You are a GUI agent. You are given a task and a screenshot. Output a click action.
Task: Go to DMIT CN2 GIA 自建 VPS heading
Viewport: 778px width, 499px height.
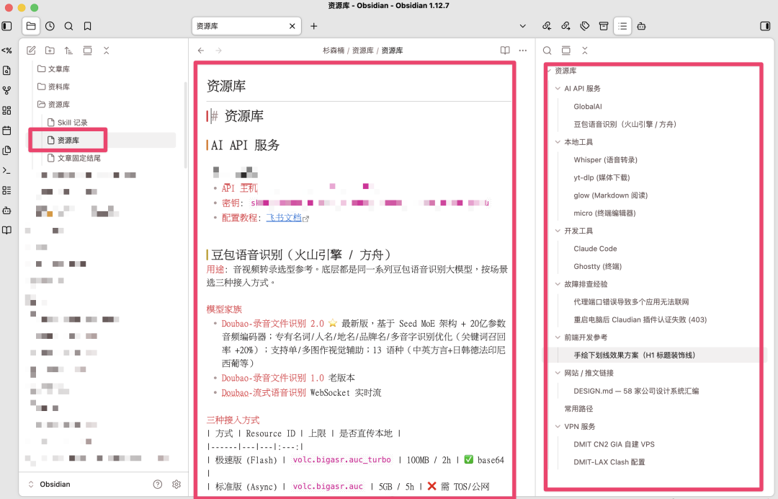[614, 444]
